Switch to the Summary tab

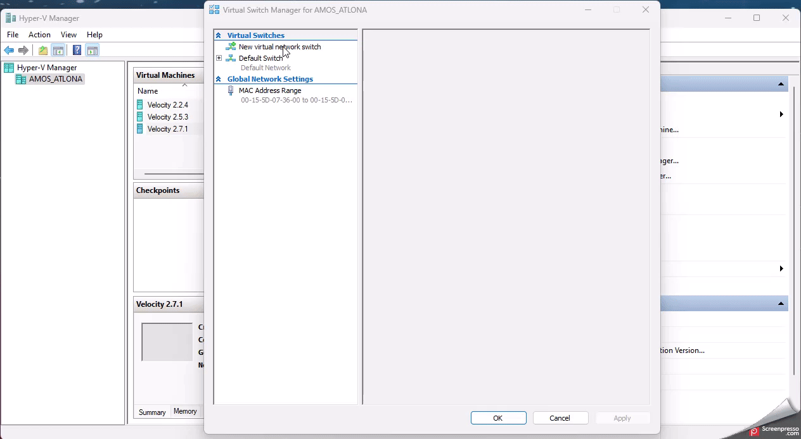tap(152, 412)
